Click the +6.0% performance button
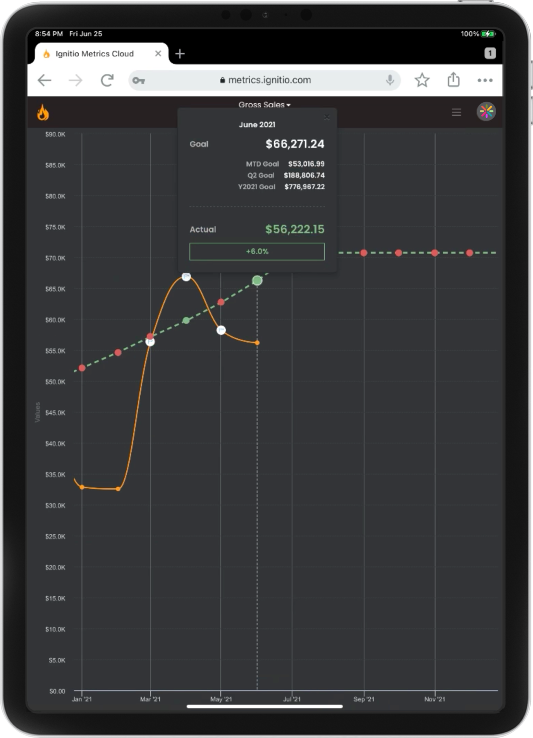Image resolution: width=533 pixels, height=738 pixels. click(256, 251)
